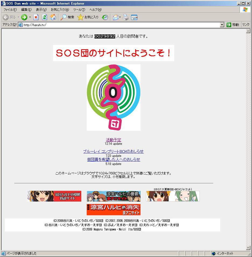Screen dimensions: 252x257
Task: Click the Edit page icon in toolbar
Action: (134, 17)
